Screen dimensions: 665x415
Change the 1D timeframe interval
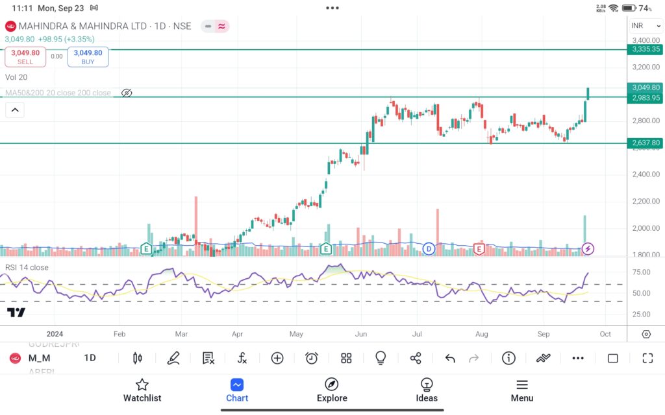pyautogui.click(x=90, y=358)
